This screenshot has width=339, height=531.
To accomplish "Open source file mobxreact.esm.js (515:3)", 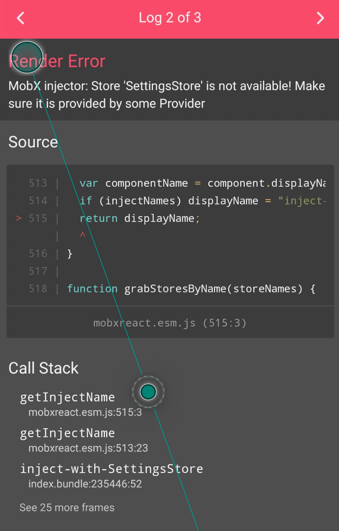I will (170, 323).
